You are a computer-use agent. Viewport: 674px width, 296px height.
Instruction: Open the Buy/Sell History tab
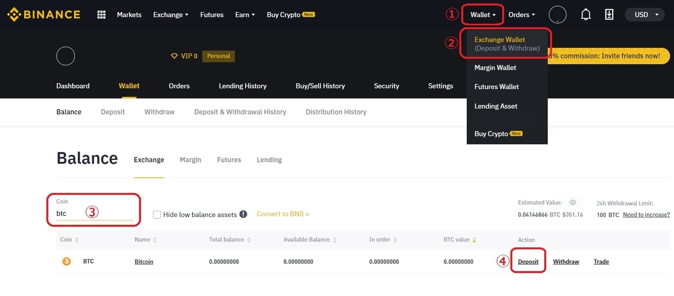coord(320,86)
